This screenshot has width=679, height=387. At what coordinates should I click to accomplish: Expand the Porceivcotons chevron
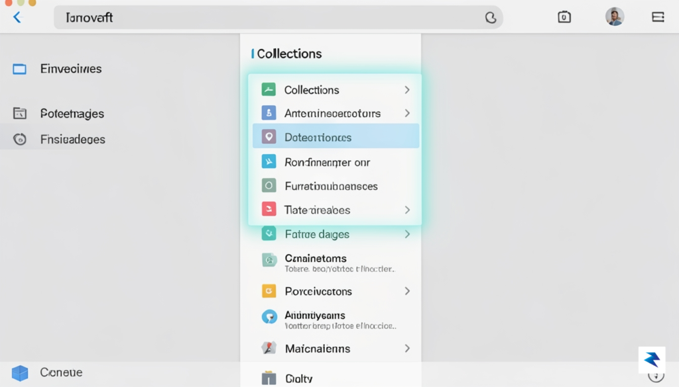pyautogui.click(x=407, y=291)
